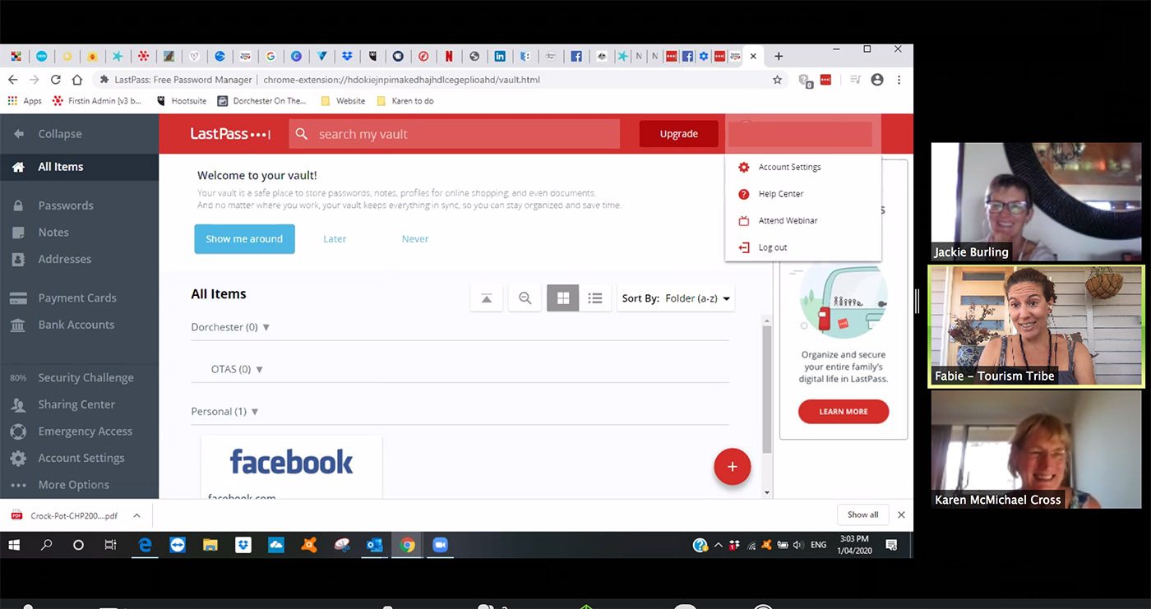
Task: Open the Website bookmarks folder
Action: click(x=343, y=101)
